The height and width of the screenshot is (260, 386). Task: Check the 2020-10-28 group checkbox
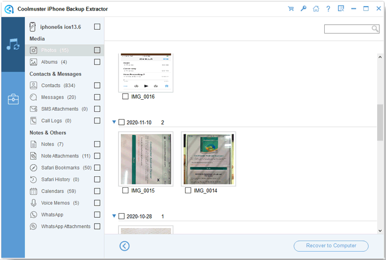tap(122, 216)
